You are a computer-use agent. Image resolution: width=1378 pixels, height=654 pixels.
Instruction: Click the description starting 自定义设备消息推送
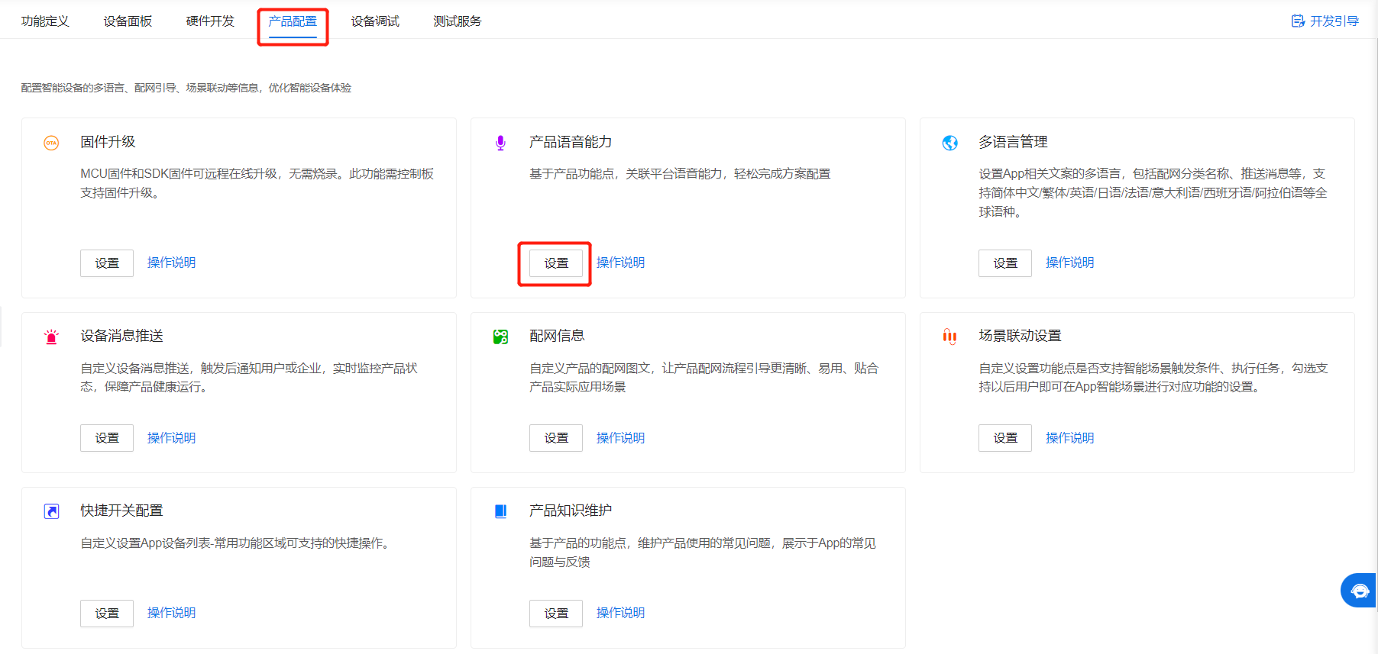point(249,377)
